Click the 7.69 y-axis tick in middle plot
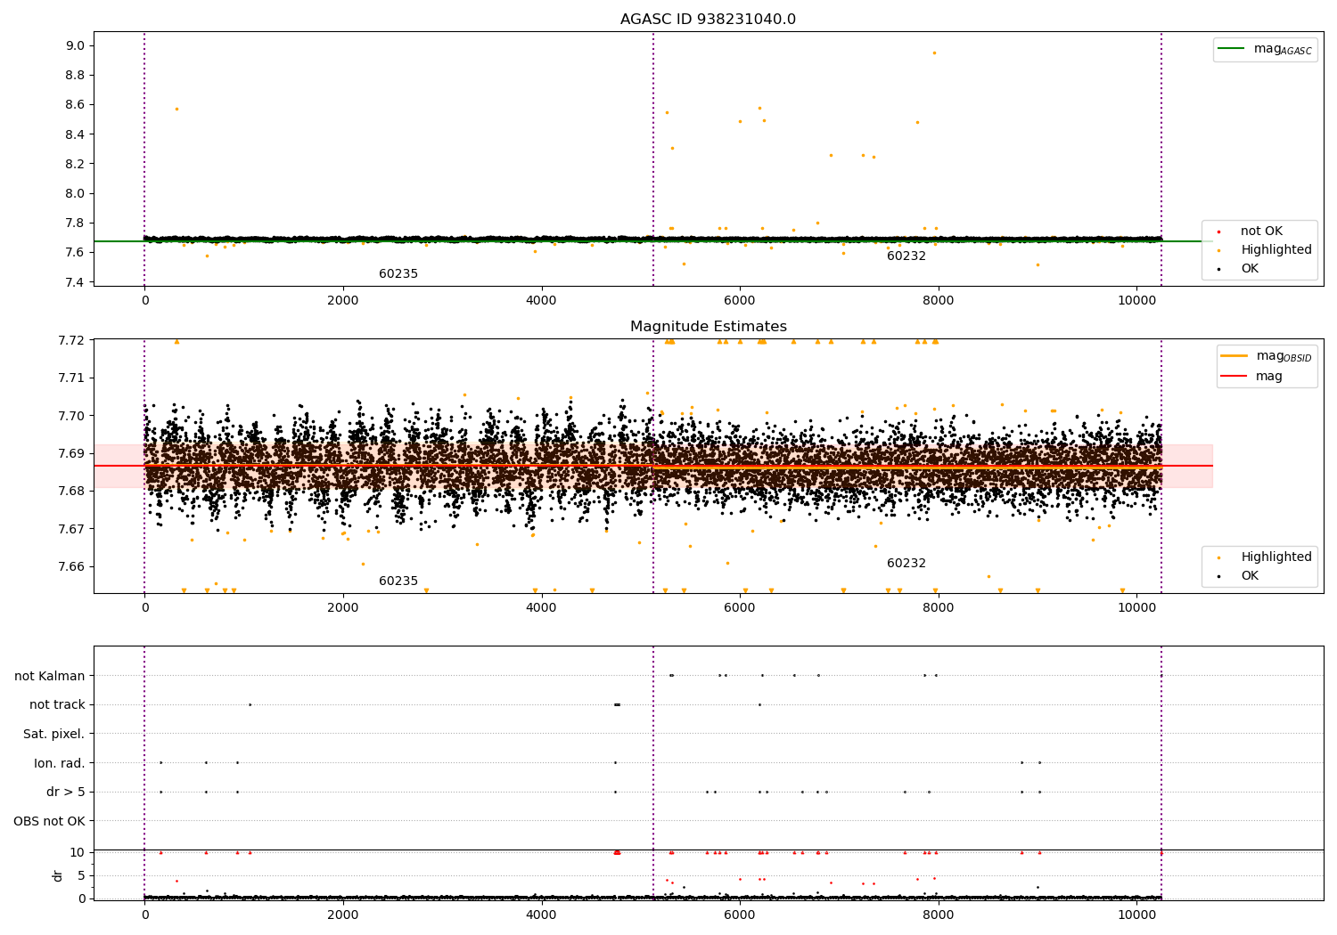This screenshot has width=1337, height=935. coord(71,453)
